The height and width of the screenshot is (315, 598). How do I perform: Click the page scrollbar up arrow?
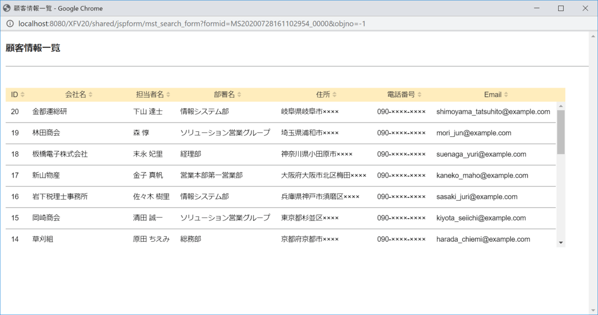tap(593, 36)
